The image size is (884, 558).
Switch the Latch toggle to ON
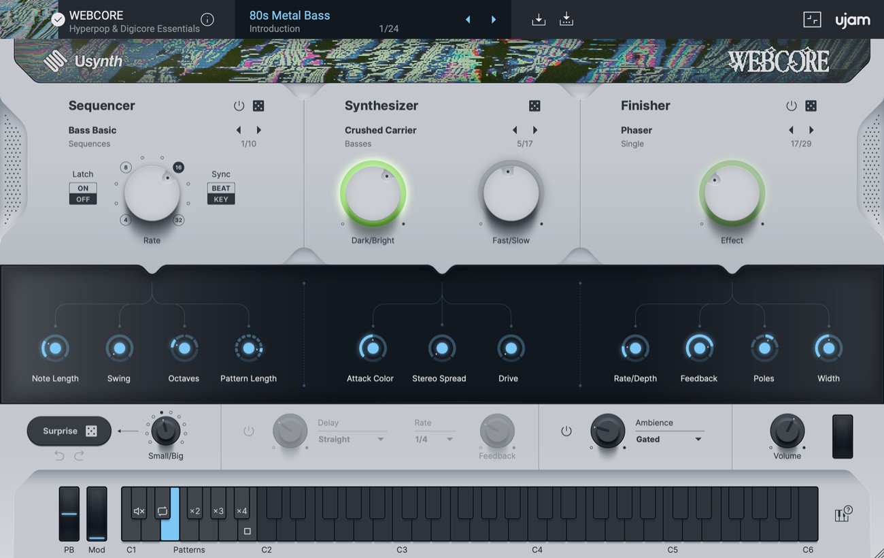[x=82, y=187]
